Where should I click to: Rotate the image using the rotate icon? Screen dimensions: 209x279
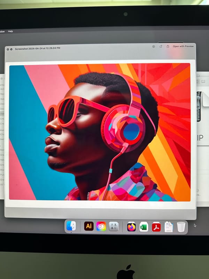tap(161, 46)
